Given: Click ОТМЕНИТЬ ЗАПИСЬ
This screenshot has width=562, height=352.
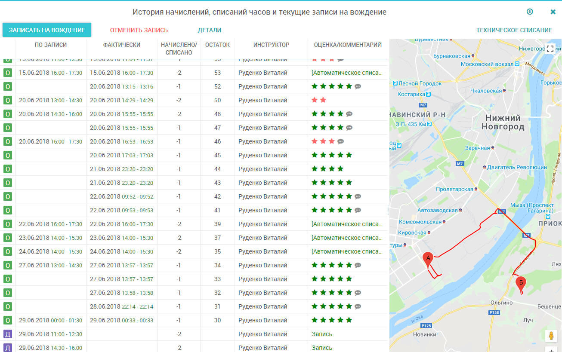Looking at the screenshot, I should point(139,30).
